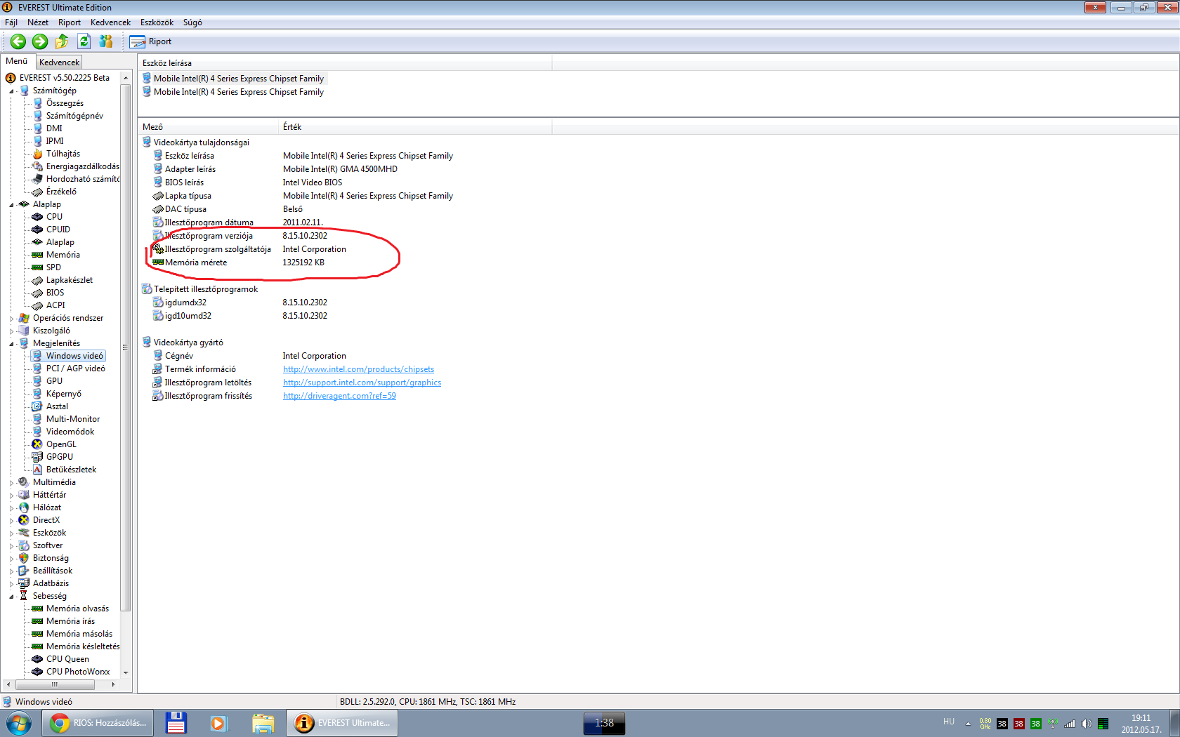Open the Intel support graphics link
This screenshot has width=1180, height=737.
[x=362, y=383]
